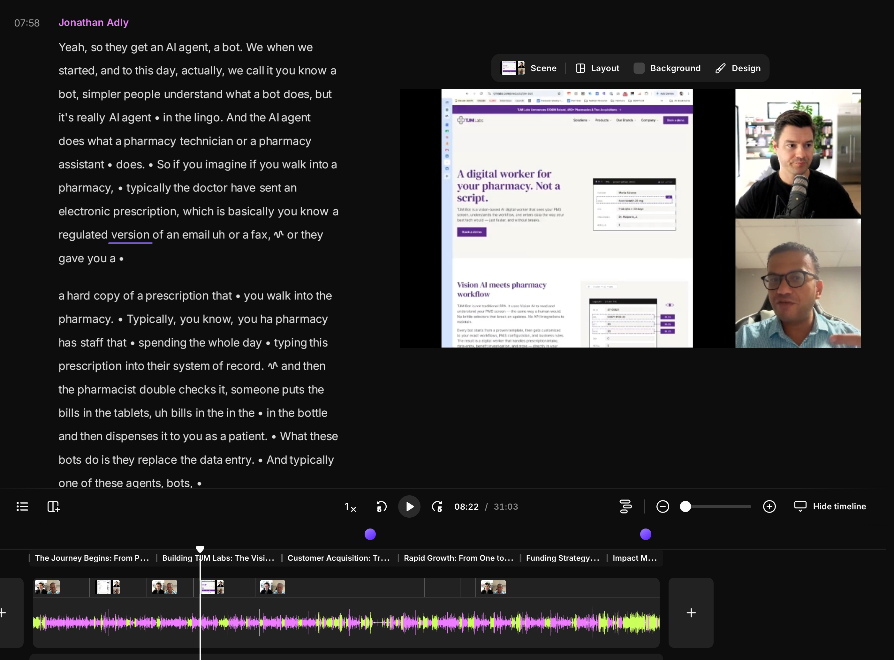
Task: Adjust the timeline zoom slider
Action: pyautogui.click(x=686, y=506)
